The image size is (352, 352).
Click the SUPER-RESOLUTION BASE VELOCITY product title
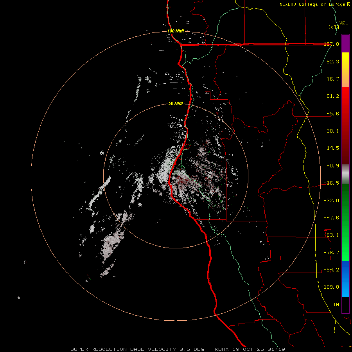123,349
